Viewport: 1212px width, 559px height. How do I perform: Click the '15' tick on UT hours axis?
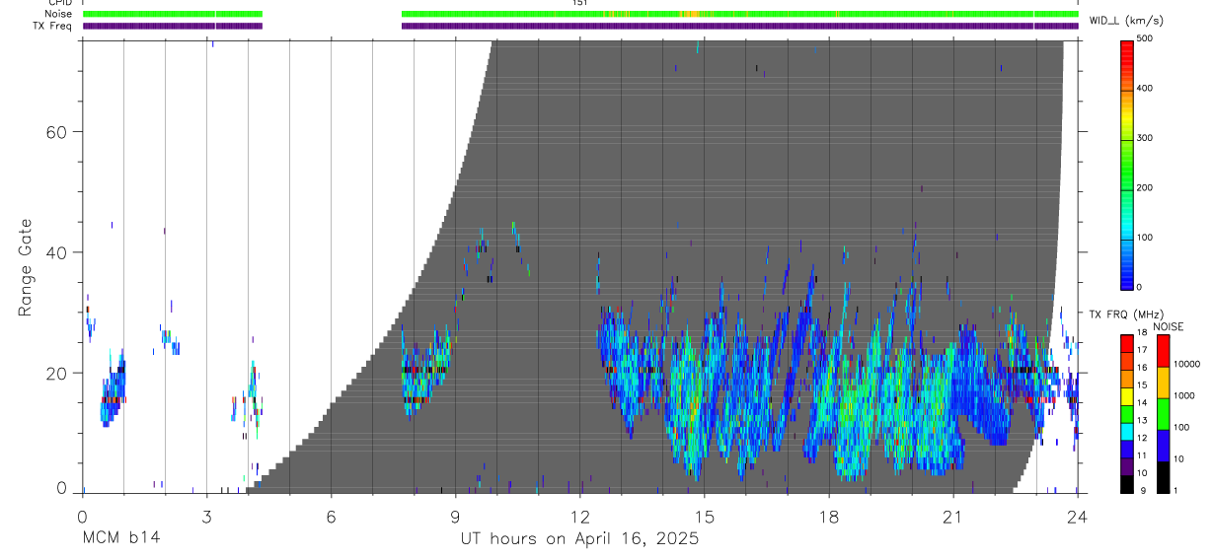coord(704,516)
